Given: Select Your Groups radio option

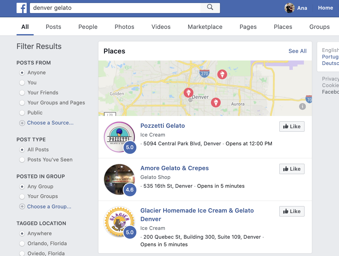Looking at the screenshot, I should click(x=22, y=197).
